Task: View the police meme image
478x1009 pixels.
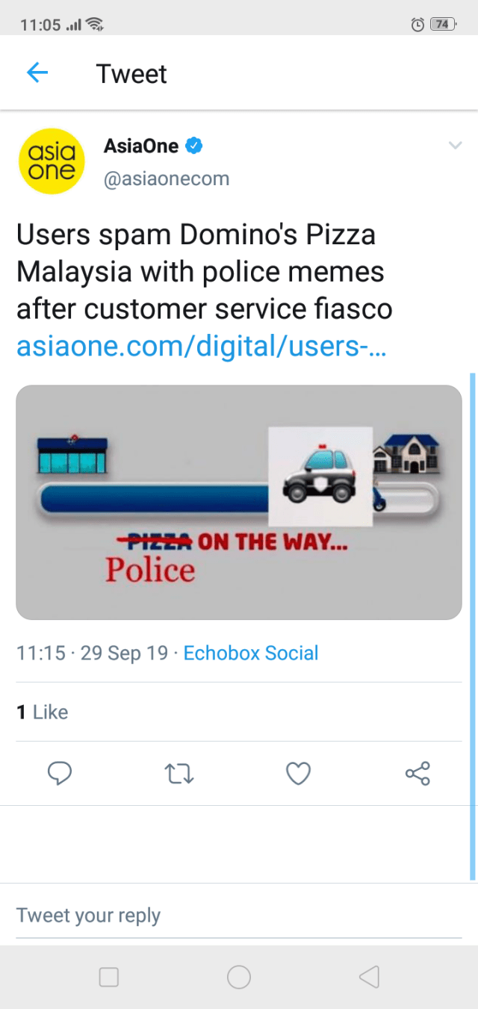Action: tap(239, 502)
